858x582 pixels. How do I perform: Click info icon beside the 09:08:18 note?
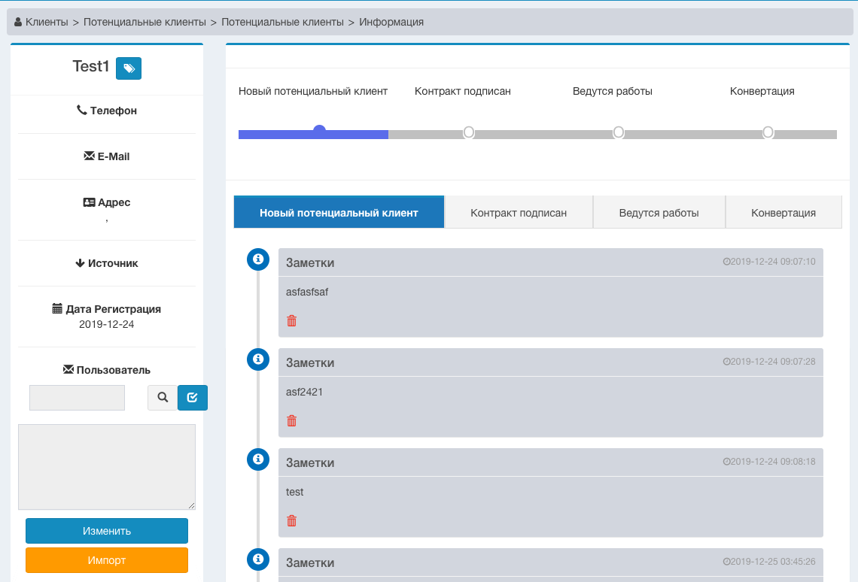[x=258, y=459]
